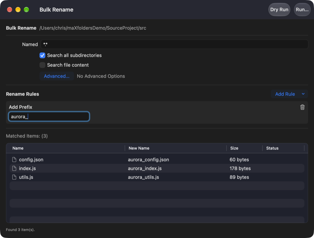Image resolution: width=314 pixels, height=238 pixels.
Task: Click the Matched Items: (3) label
Action: 27,136
